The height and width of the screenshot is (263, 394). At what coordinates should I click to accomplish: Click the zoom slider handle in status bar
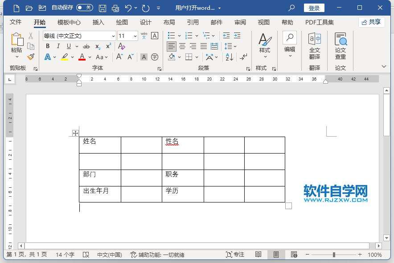click(334, 255)
